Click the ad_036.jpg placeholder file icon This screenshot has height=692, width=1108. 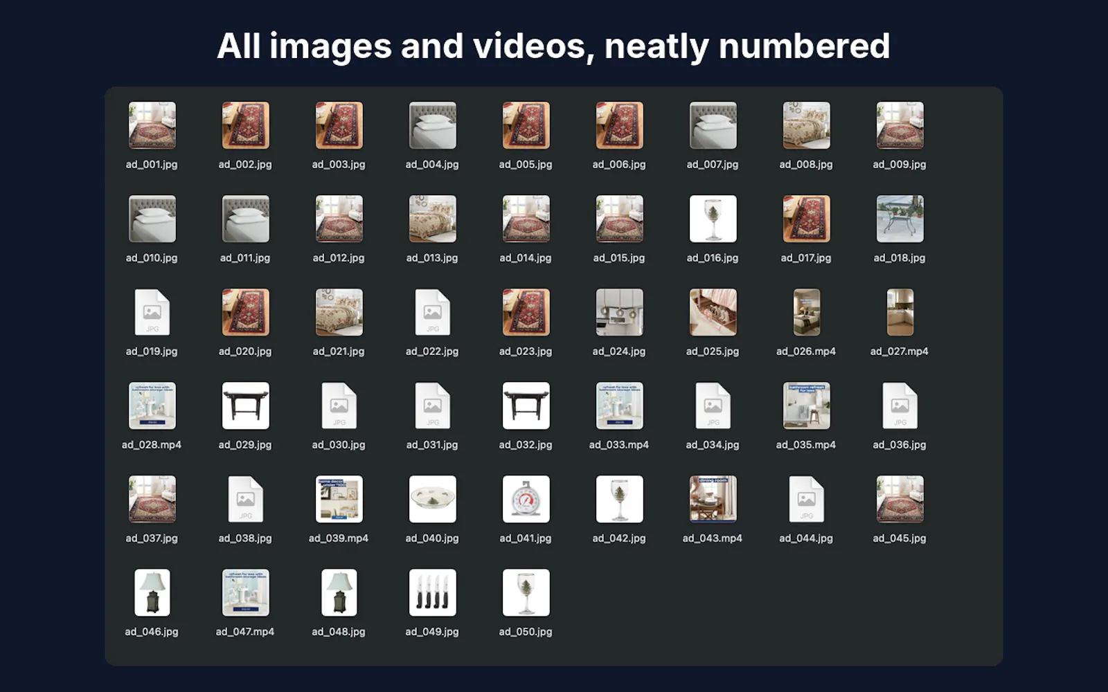point(900,406)
